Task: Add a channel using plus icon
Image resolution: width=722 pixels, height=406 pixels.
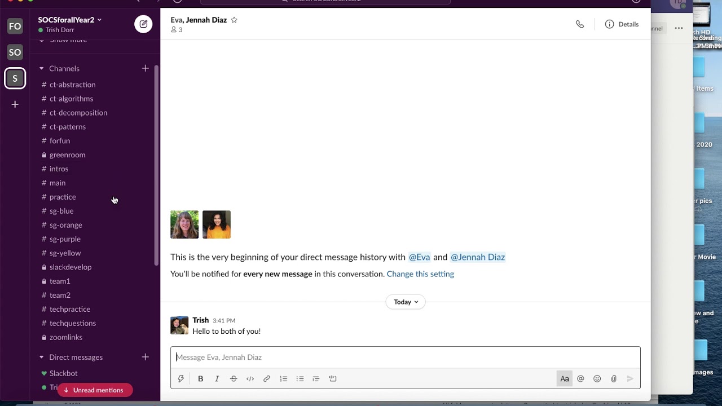Action: [x=145, y=68]
